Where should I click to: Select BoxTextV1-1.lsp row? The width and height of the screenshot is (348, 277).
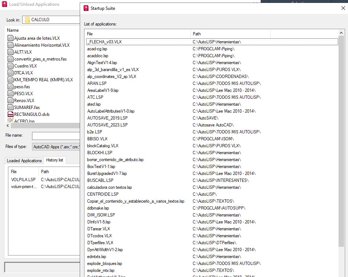(212, 166)
